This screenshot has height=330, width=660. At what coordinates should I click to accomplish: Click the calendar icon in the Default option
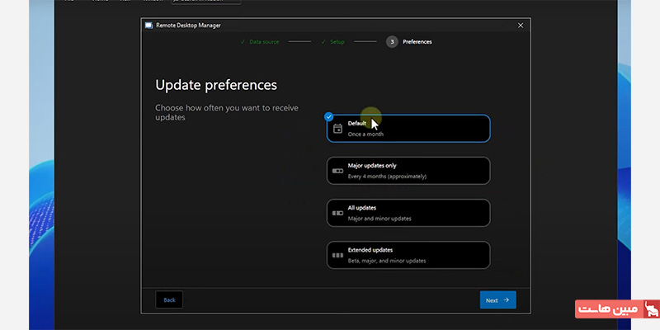point(337,129)
